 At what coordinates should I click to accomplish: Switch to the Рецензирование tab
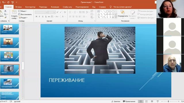(82, 7)
